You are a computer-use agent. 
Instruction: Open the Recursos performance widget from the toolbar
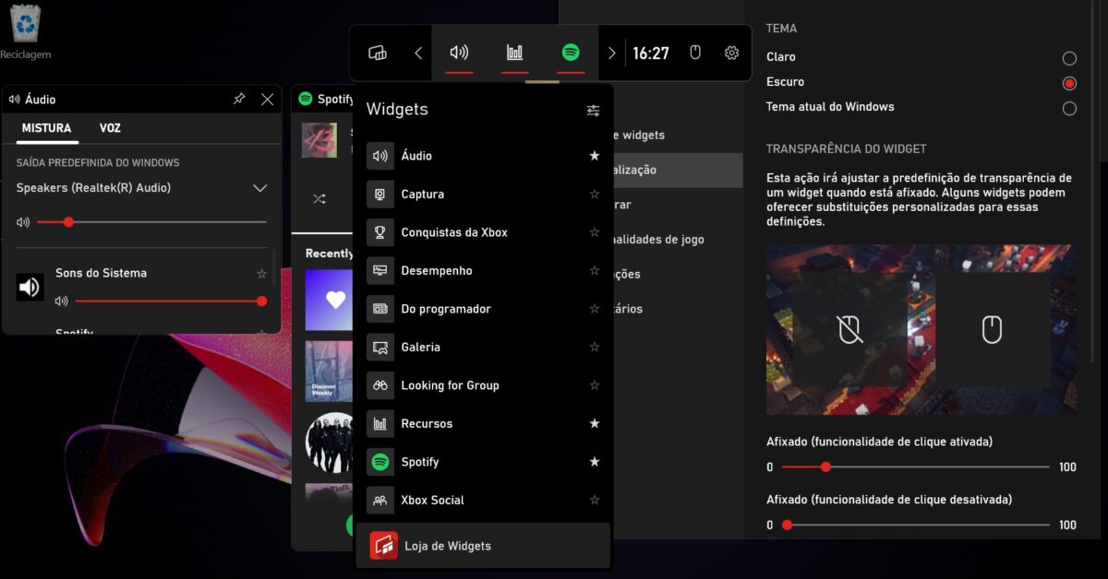514,53
